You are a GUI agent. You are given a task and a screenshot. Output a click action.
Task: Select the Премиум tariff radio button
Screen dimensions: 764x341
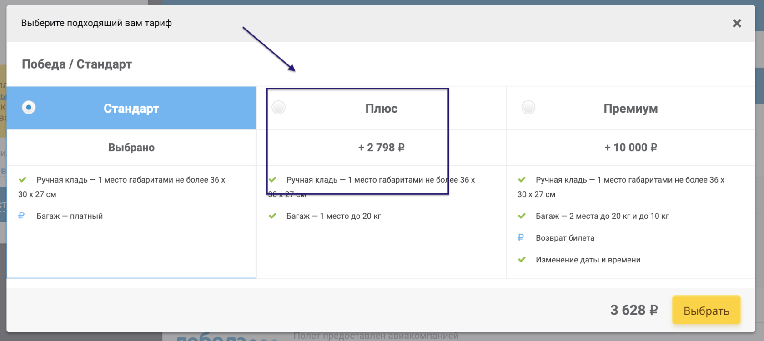click(528, 108)
